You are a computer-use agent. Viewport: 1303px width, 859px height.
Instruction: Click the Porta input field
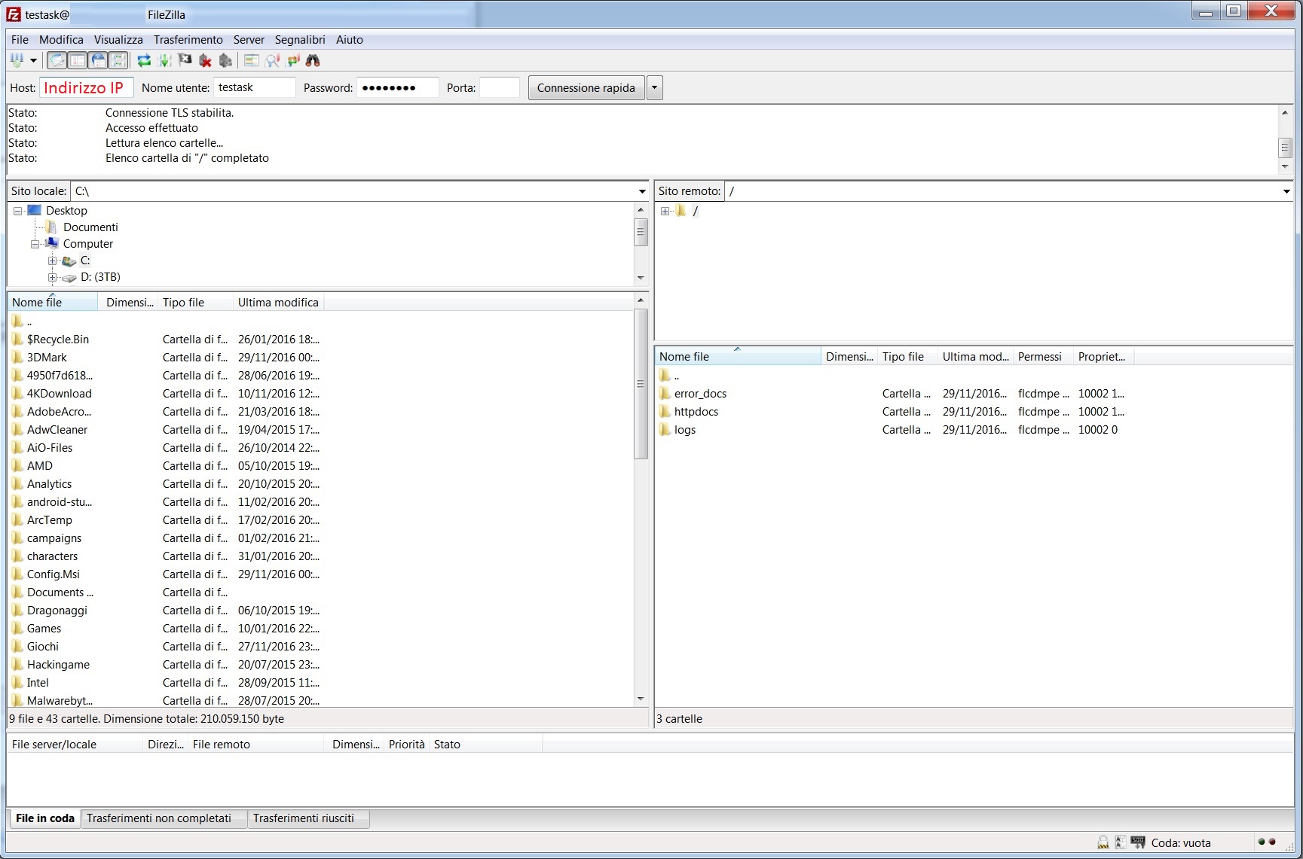500,87
